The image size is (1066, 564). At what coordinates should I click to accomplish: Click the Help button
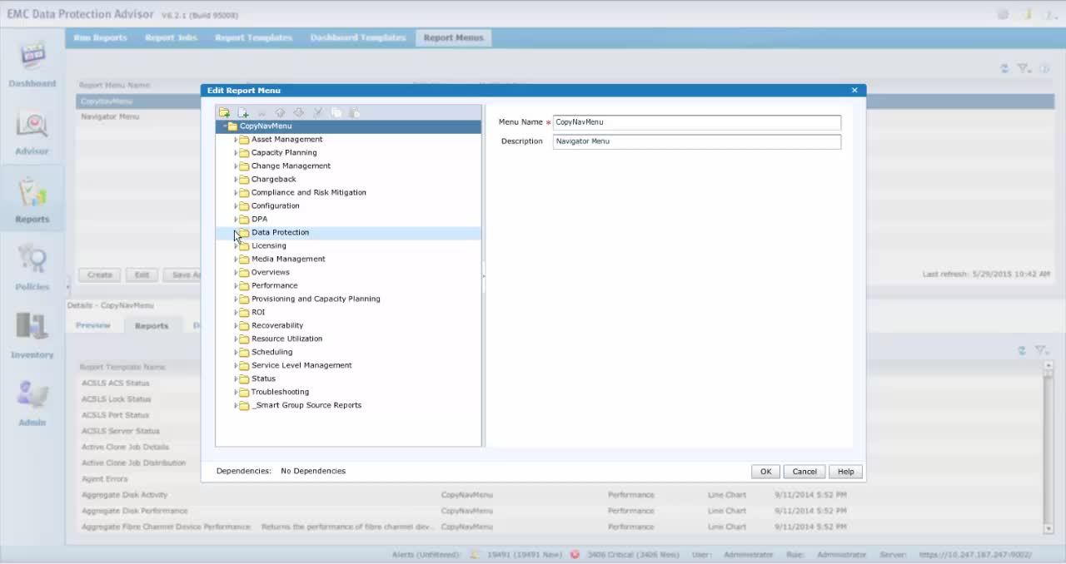click(x=846, y=472)
